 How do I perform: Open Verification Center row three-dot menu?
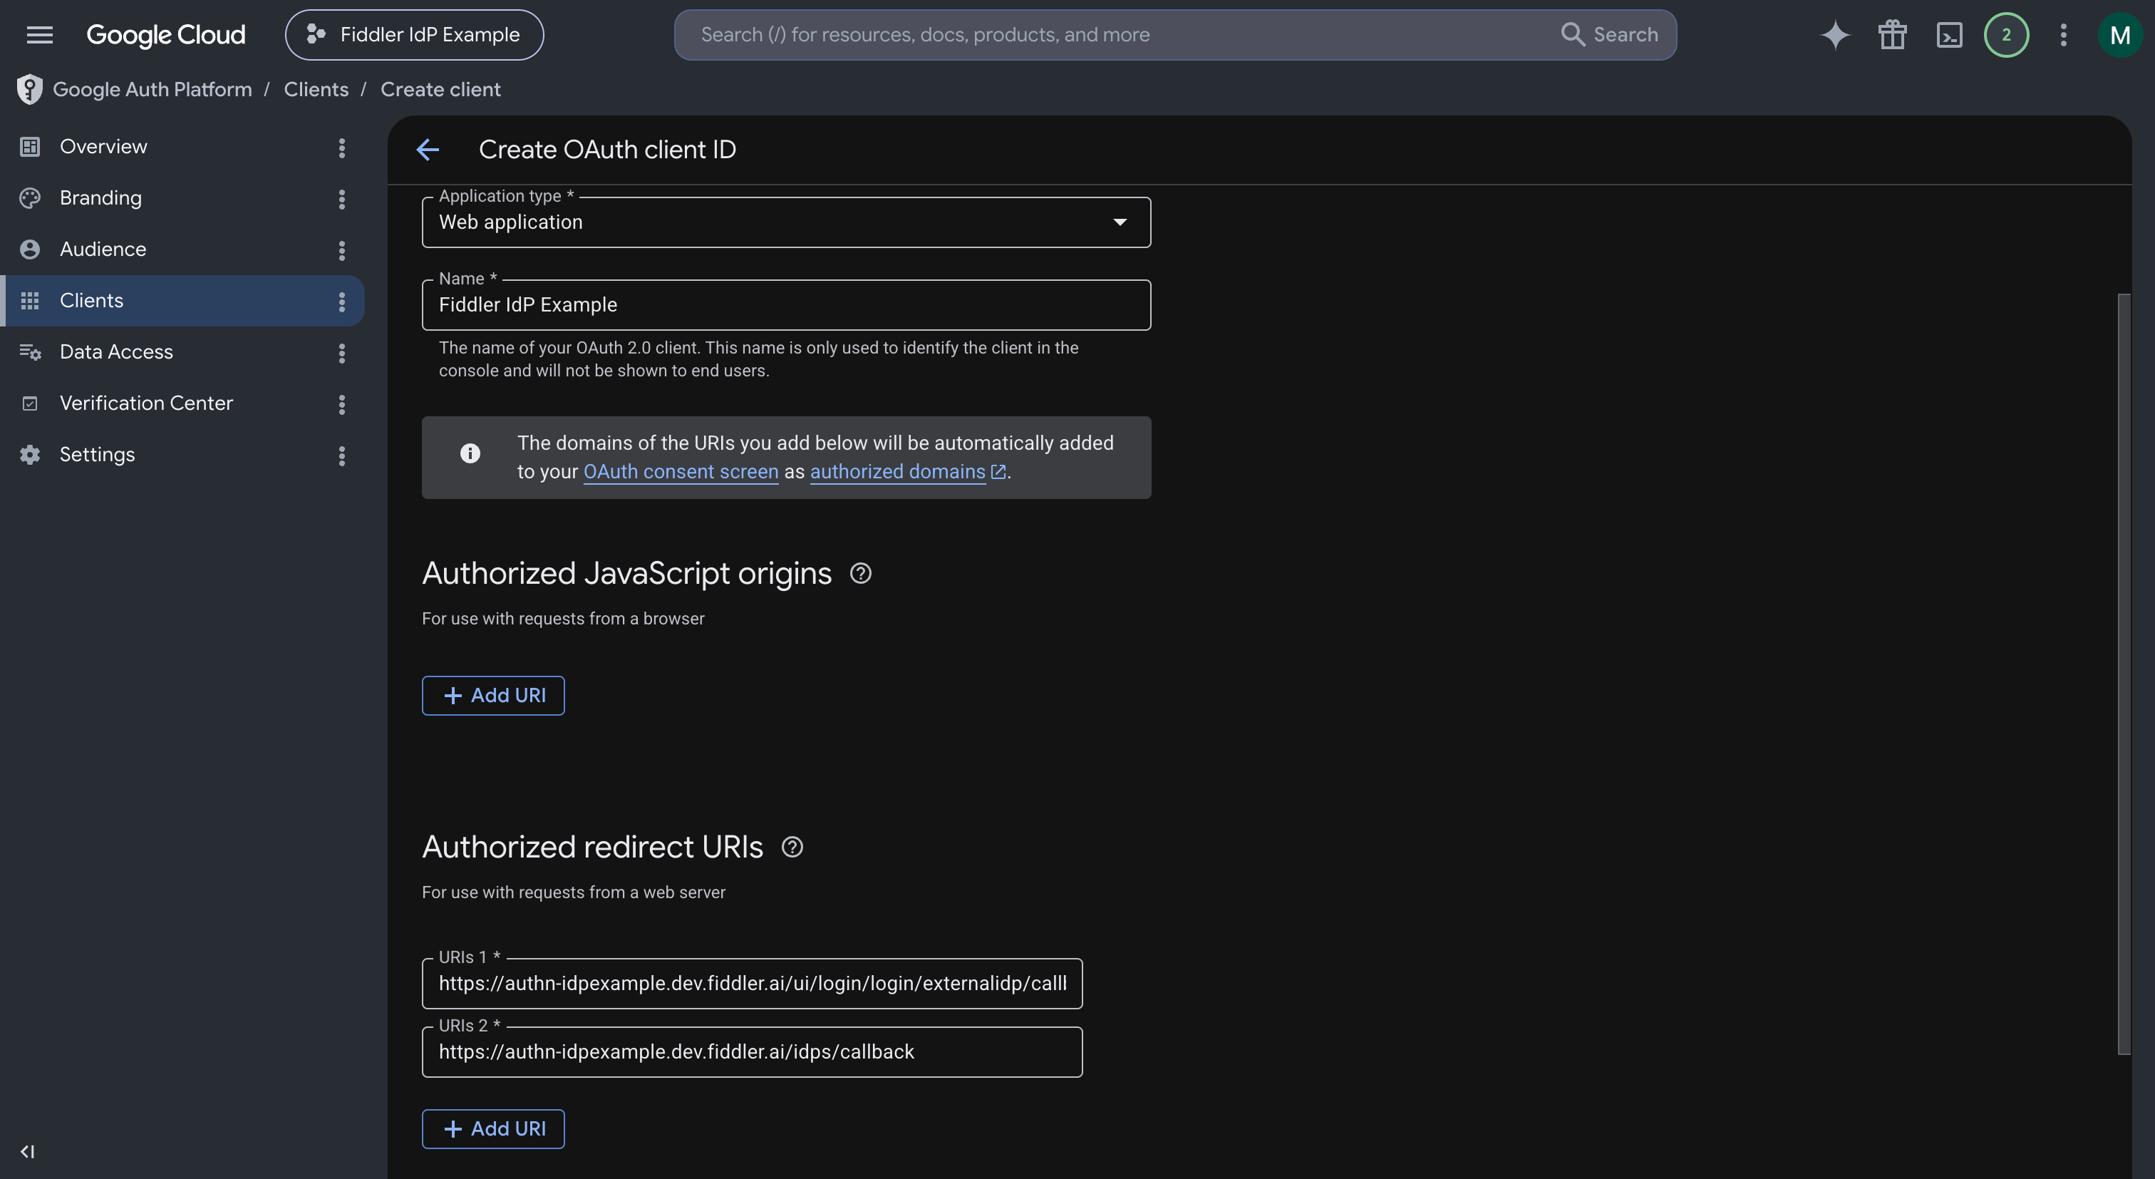point(341,404)
